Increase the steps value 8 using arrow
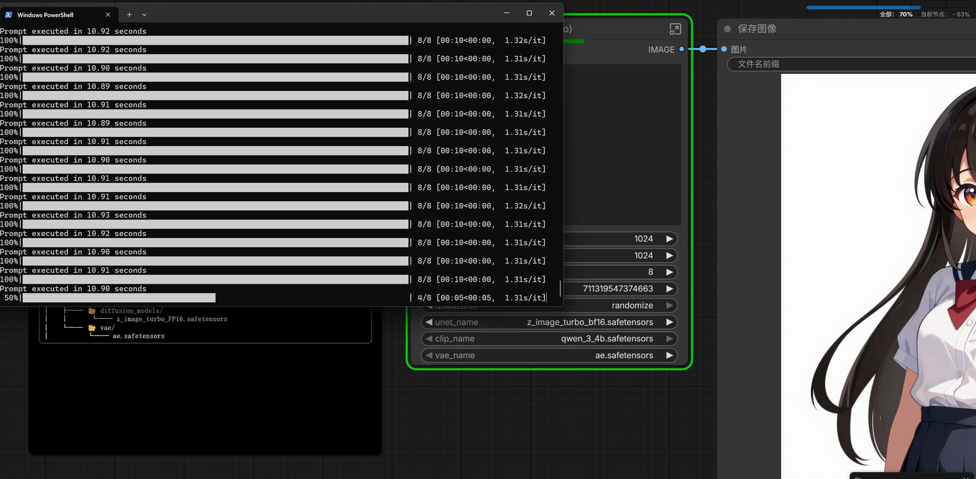The height and width of the screenshot is (479, 976). point(669,272)
